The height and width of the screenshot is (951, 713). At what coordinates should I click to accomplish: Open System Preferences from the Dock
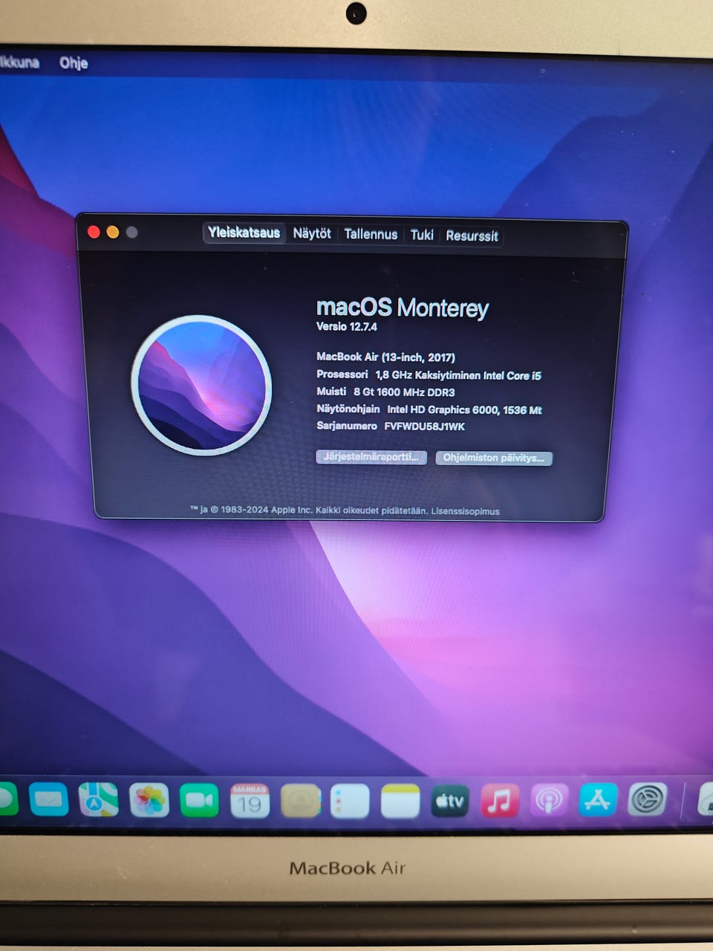tap(648, 799)
